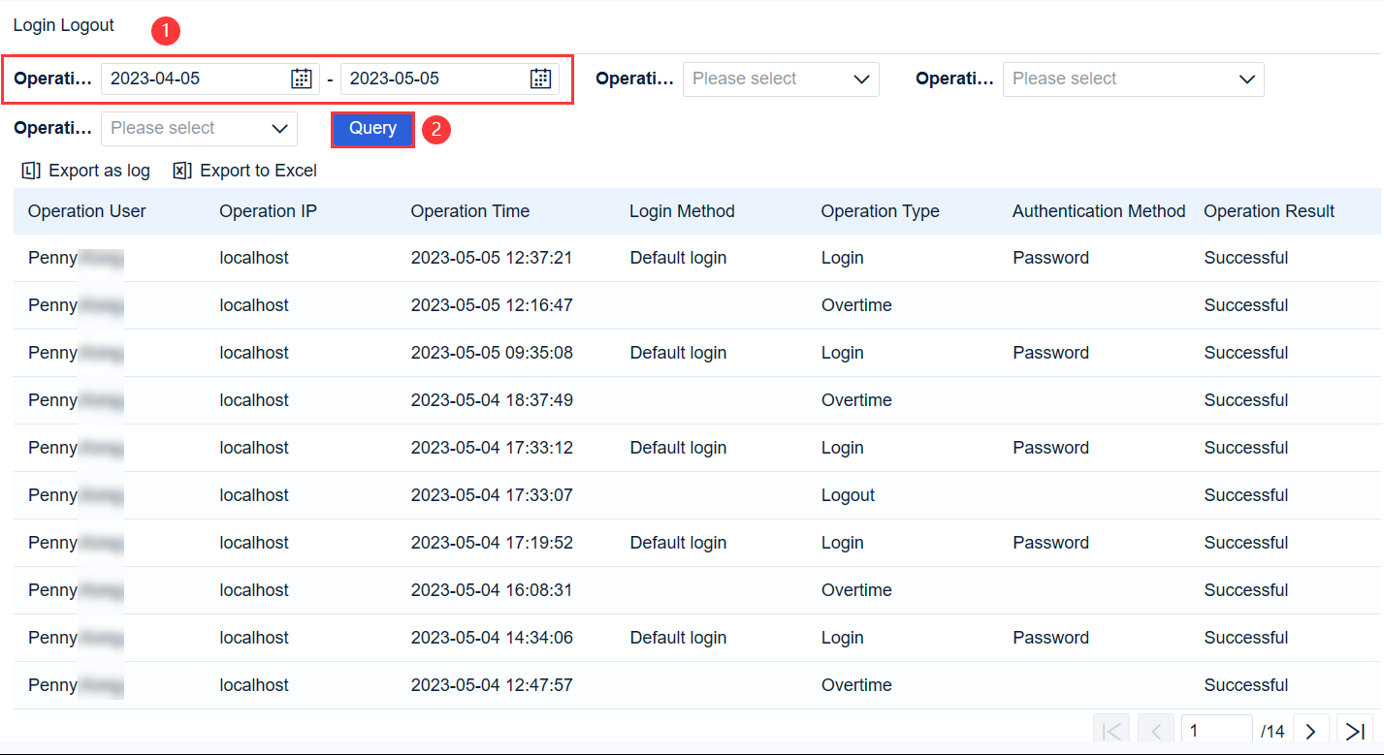Jump to the first page of logs

(x=1110, y=730)
